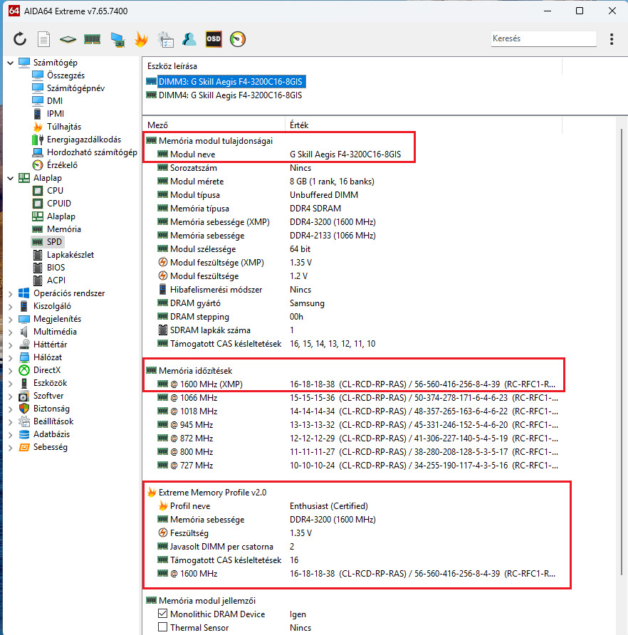Select the @ 727 MHz timings row
This screenshot has width=628, height=635.
point(352,466)
